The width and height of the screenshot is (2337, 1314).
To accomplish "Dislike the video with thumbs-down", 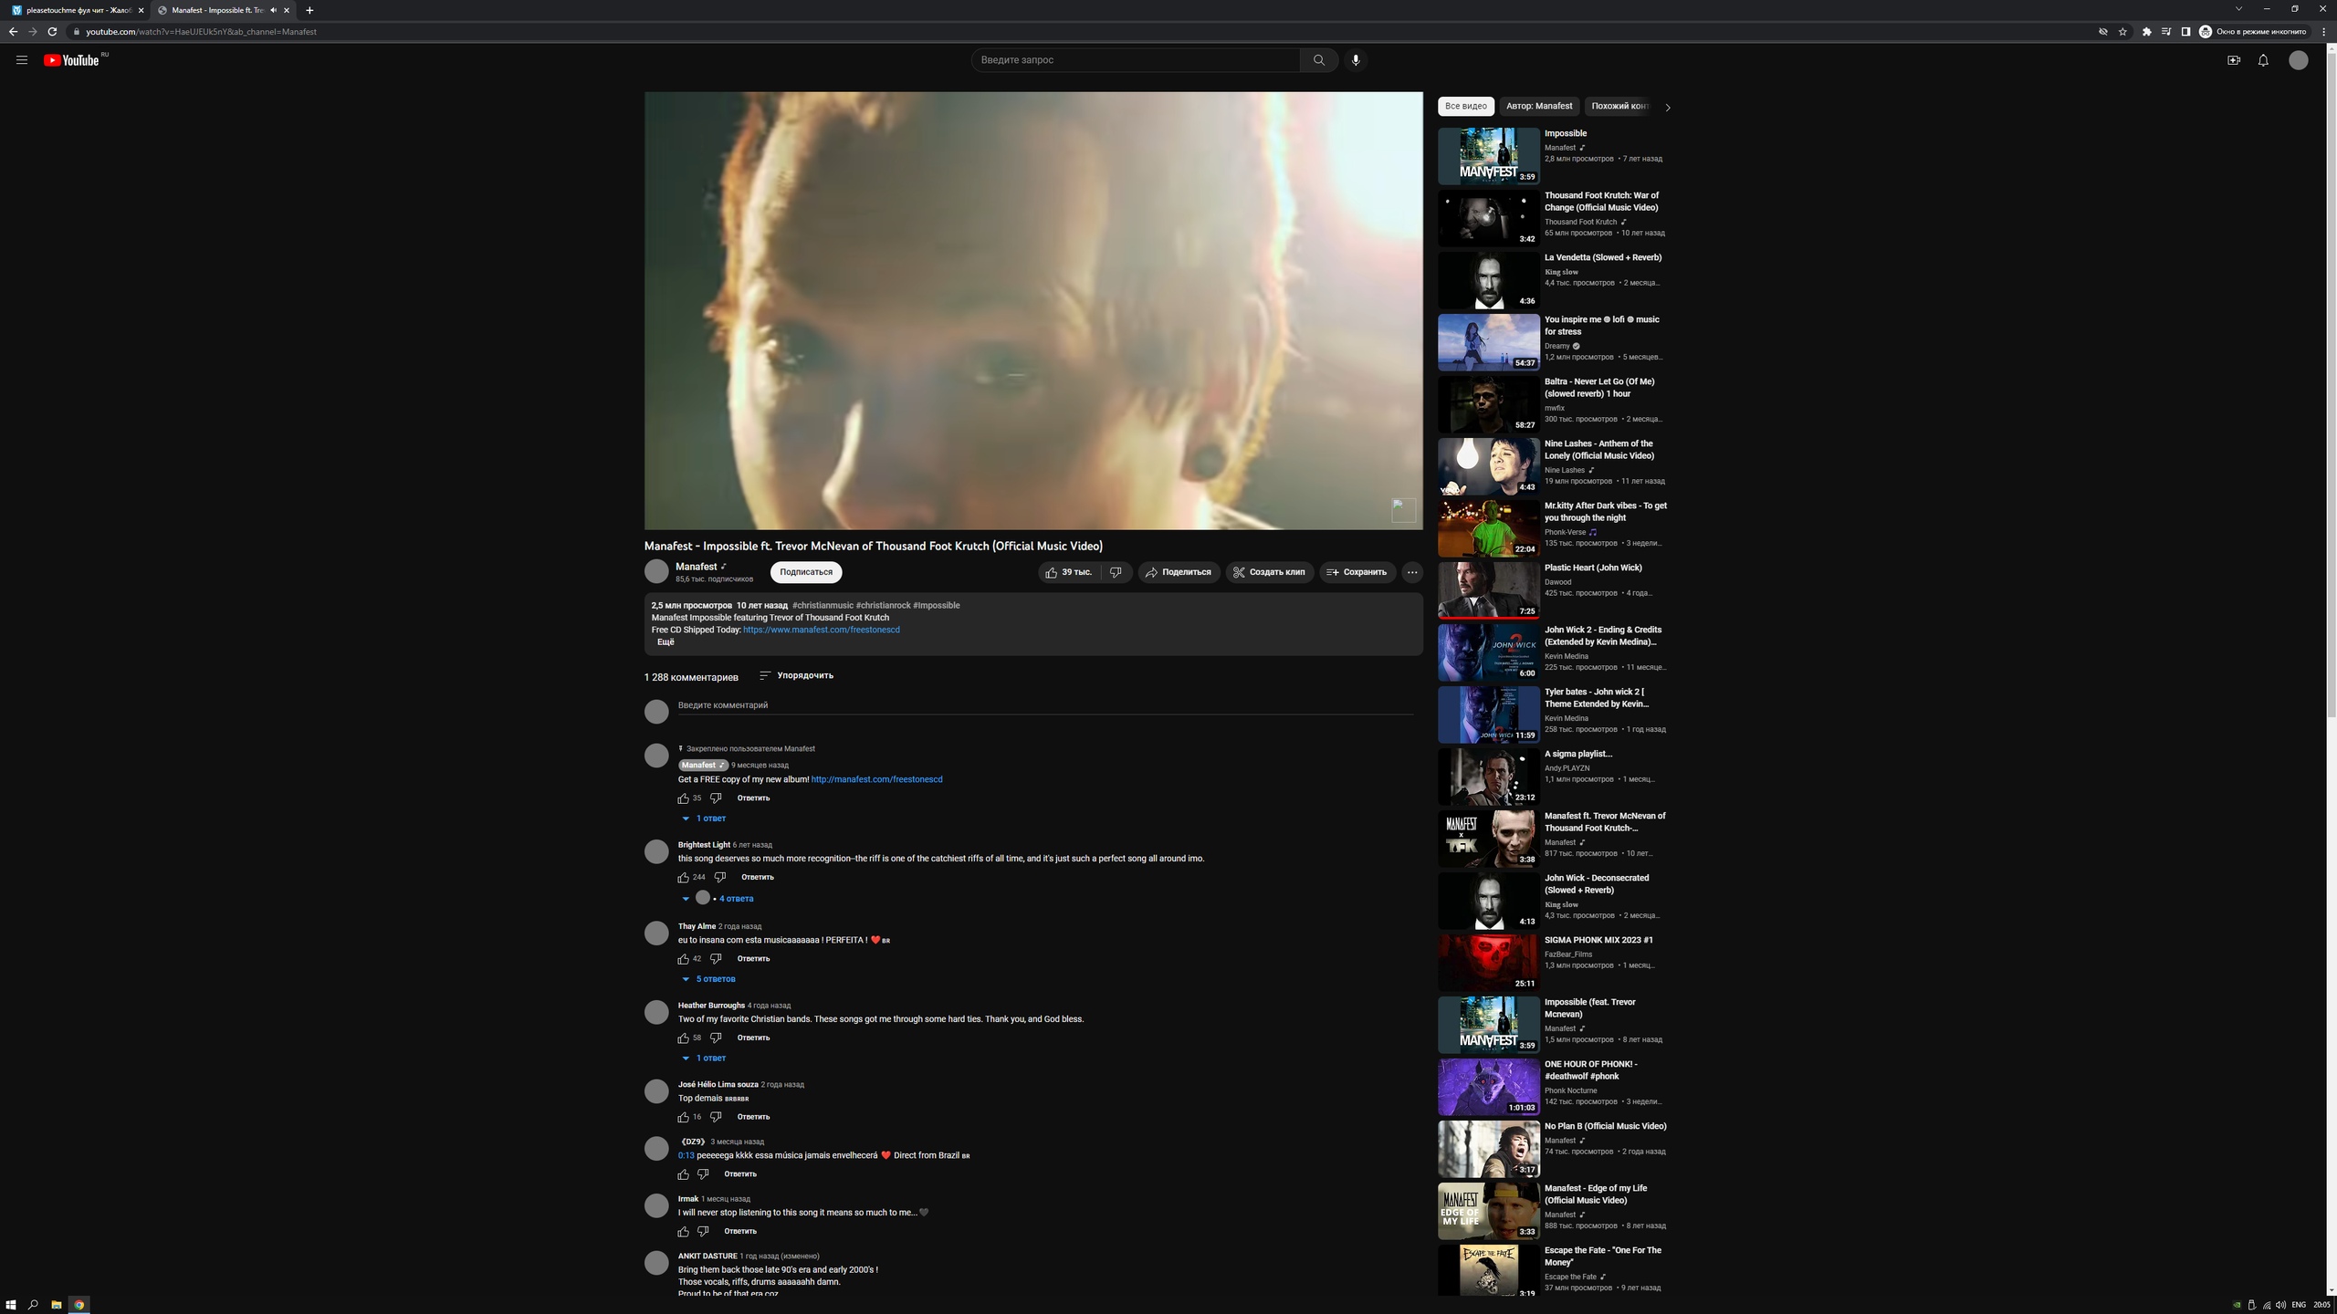I will point(1116,572).
